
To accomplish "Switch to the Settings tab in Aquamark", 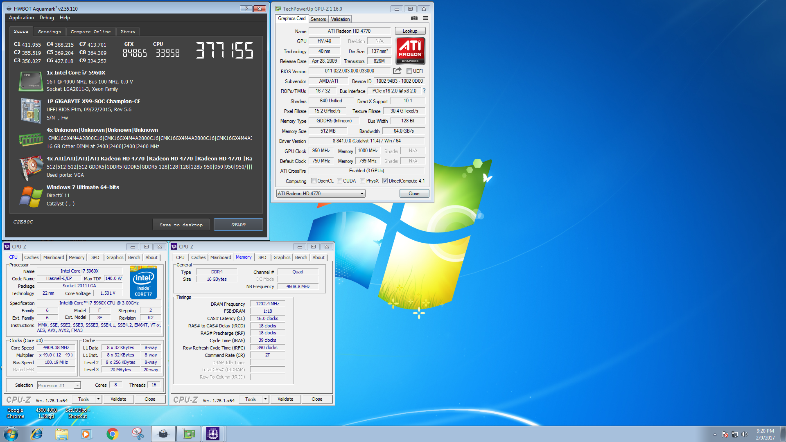I will [49, 32].
